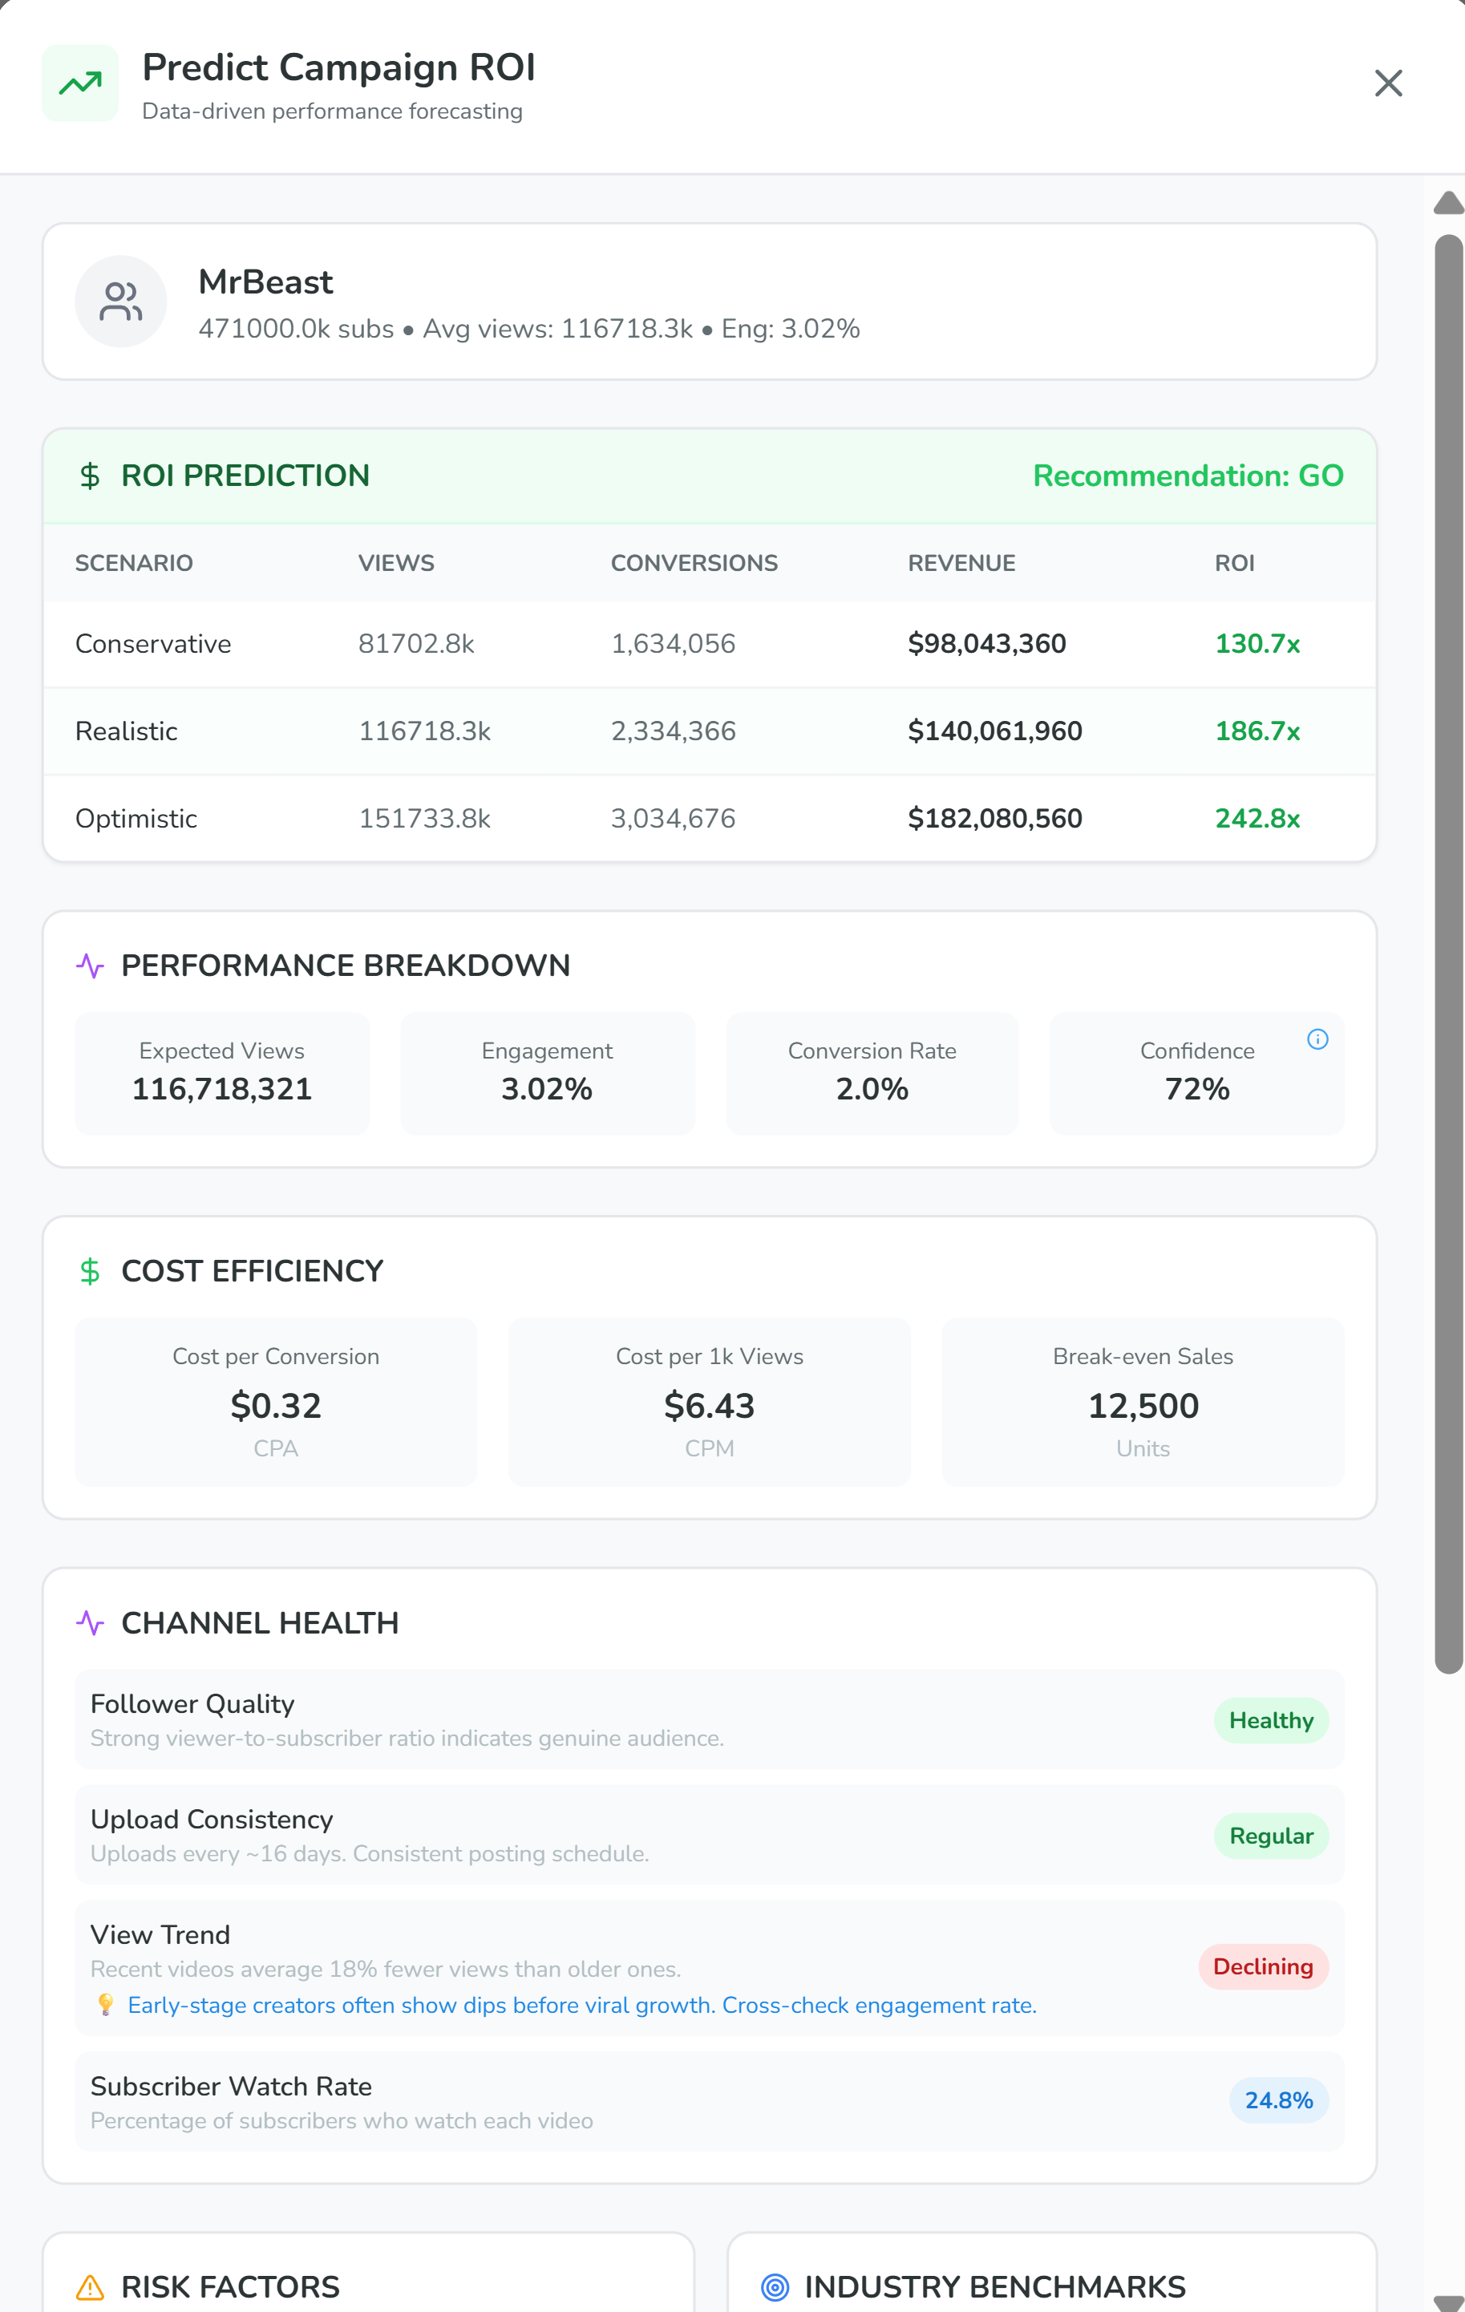Click the Regular status badge
This screenshot has width=1465, height=2312.
coord(1271,1835)
